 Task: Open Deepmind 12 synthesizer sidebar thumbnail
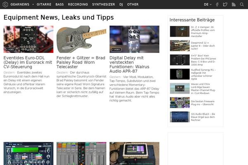[180, 46]
